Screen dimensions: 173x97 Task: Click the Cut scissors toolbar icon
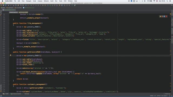click(14, 5)
